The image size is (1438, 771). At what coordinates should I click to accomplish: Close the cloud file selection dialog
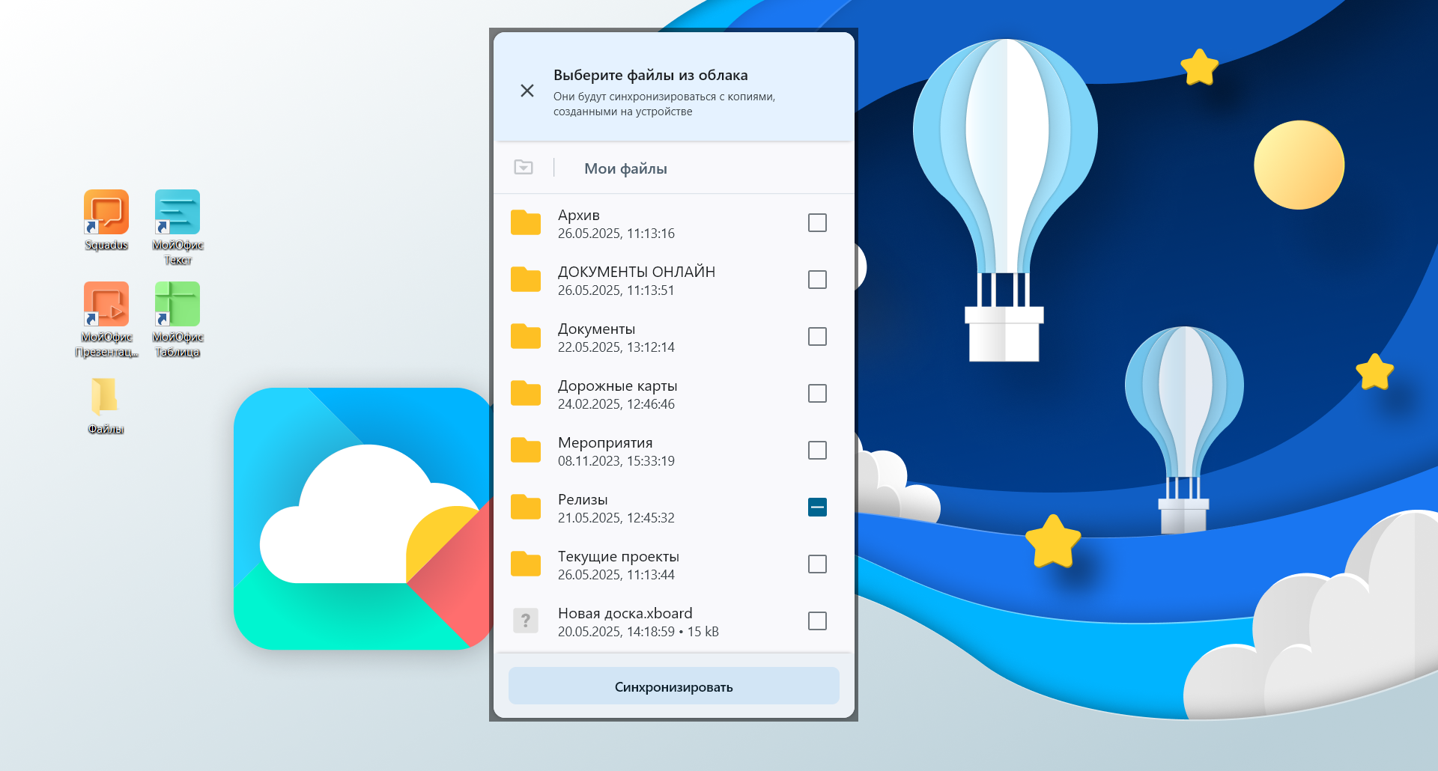click(x=527, y=91)
